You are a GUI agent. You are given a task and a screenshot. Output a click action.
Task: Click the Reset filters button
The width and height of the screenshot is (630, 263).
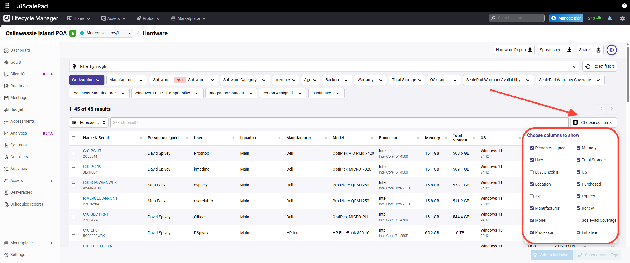(x=600, y=66)
